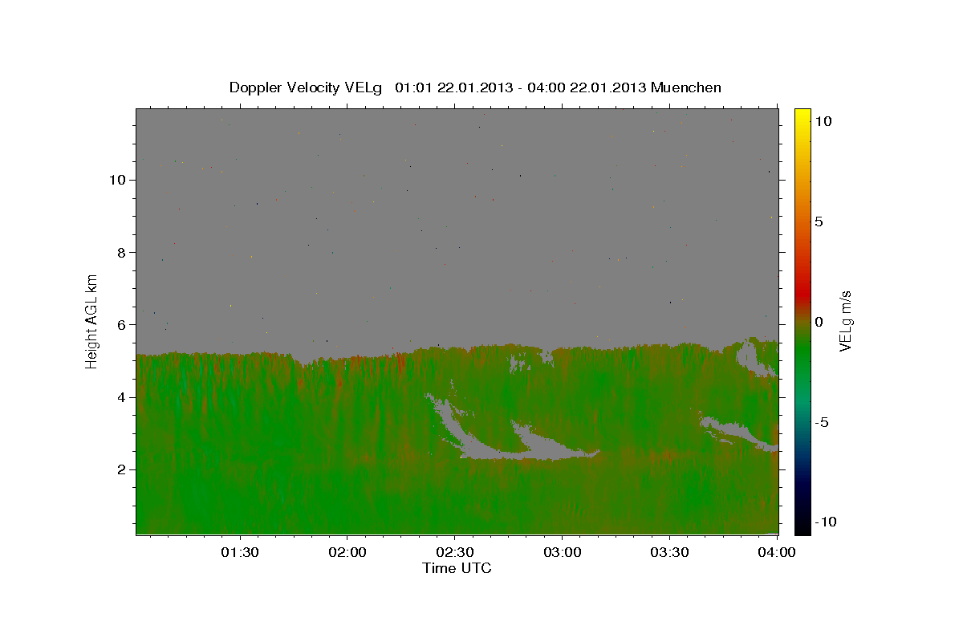Click the 01:30 time tick label

click(x=240, y=552)
